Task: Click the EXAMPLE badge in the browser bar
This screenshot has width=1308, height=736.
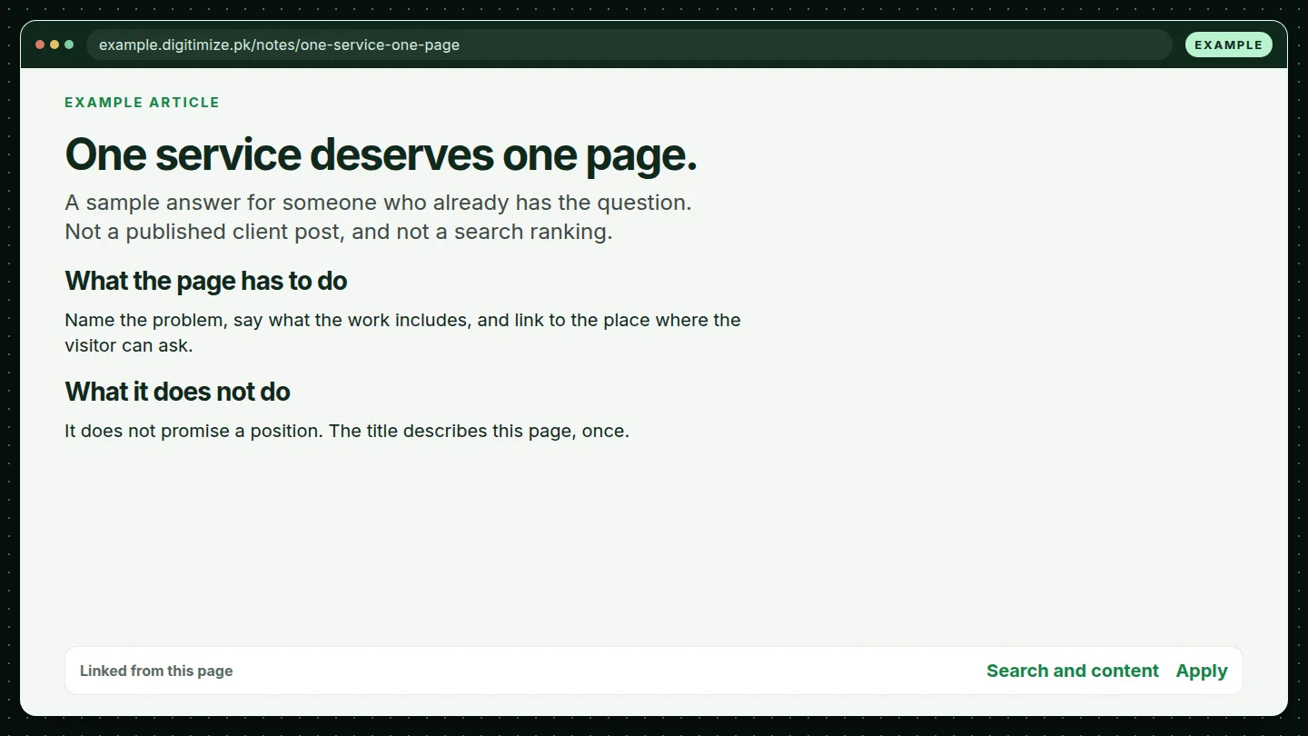Action: (1228, 45)
